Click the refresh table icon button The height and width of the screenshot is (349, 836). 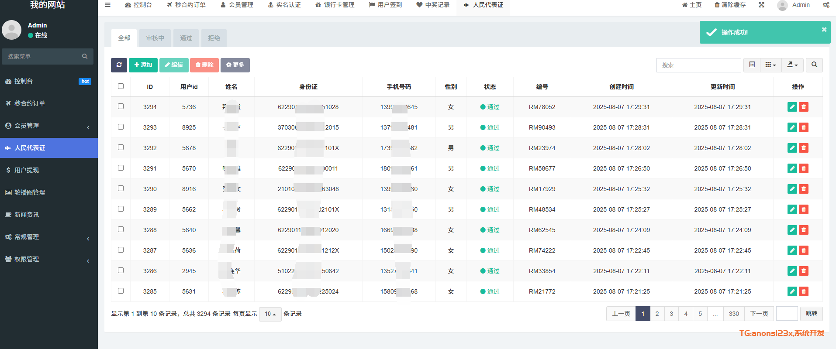[x=119, y=65]
